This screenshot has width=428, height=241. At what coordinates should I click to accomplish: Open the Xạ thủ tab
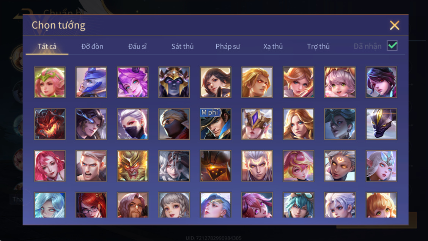click(273, 46)
